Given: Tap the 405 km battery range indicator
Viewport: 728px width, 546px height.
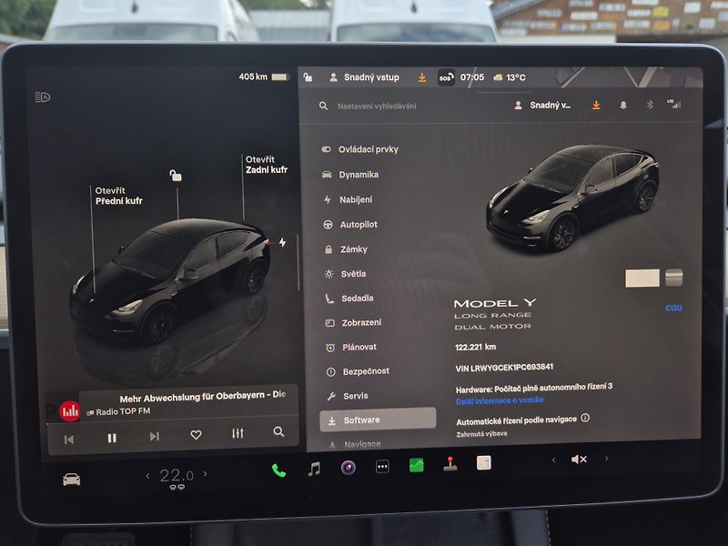Looking at the screenshot, I should click(x=264, y=76).
